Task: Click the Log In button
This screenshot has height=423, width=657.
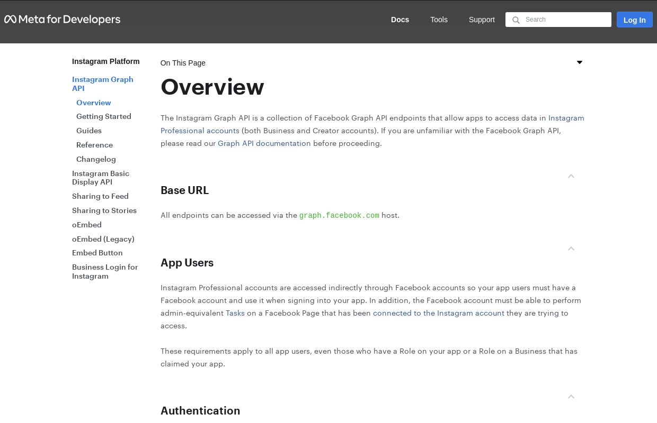Action: click(635, 20)
